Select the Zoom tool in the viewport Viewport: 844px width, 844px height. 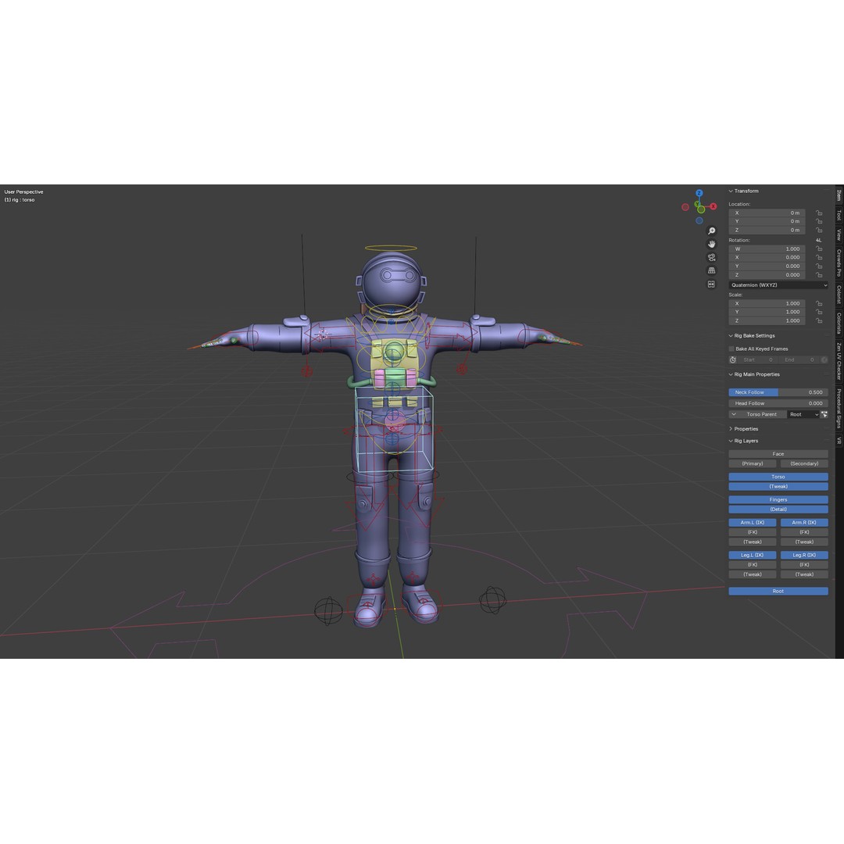pos(711,231)
